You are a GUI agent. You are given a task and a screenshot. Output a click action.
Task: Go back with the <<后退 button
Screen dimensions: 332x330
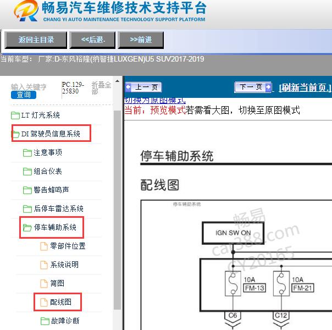(x=92, y=40)
